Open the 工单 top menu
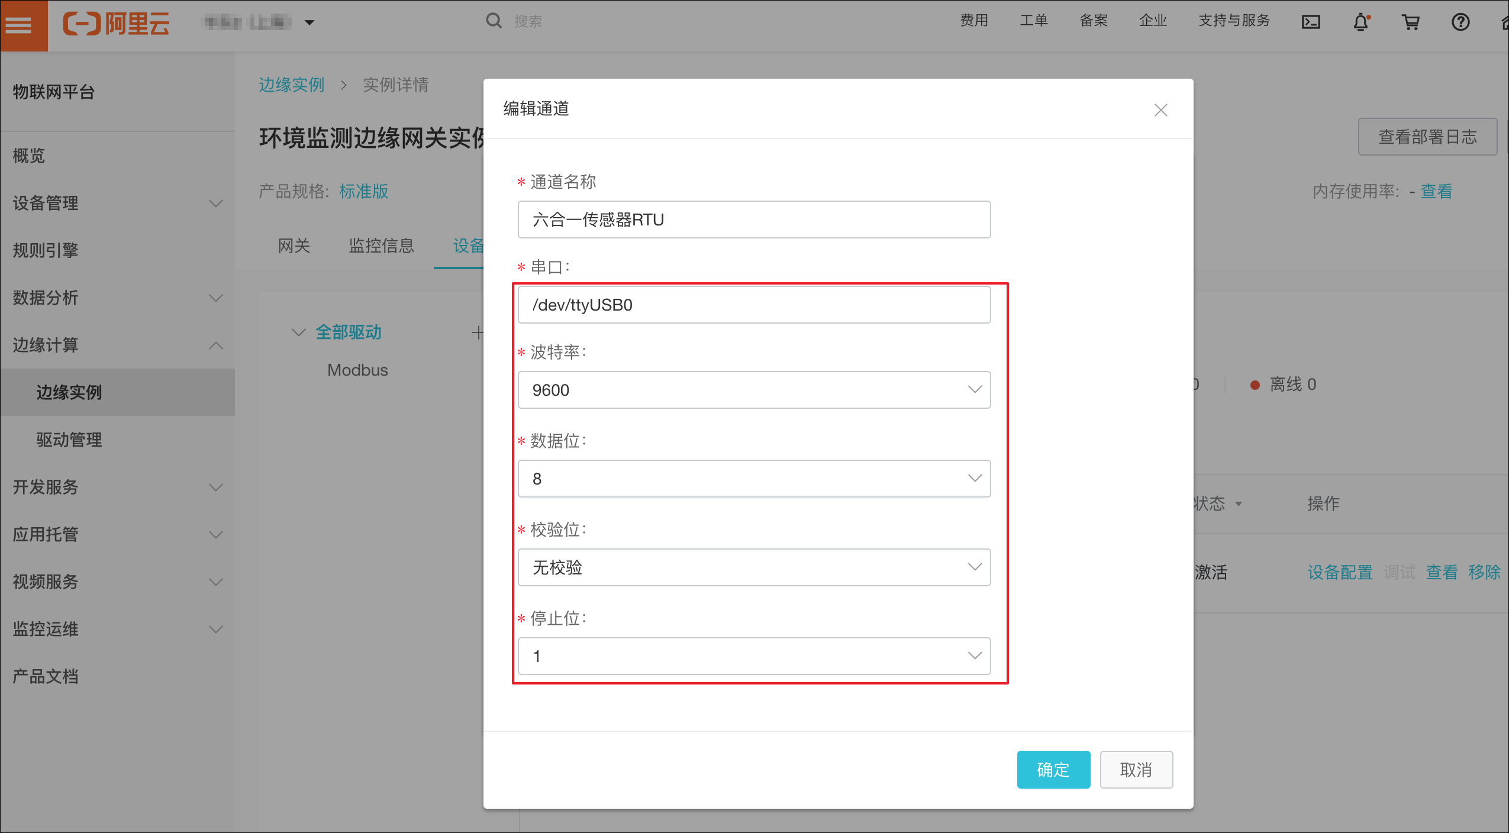Screen dimensions: 1509x833 (1034, 21)
